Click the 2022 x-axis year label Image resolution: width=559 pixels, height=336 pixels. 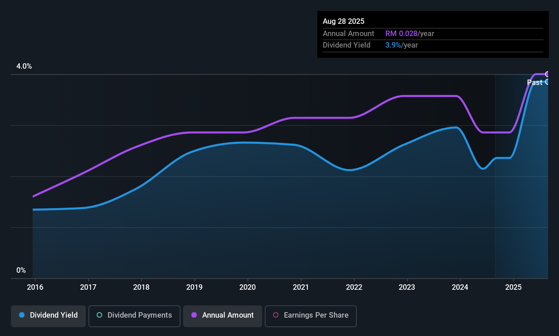click(354, 287)
